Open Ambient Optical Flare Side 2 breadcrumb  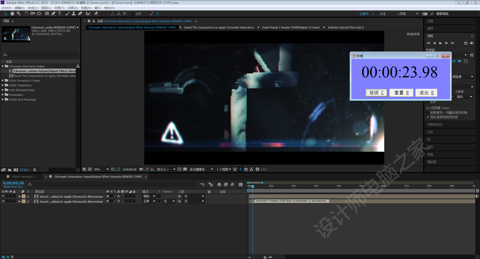[x=346, y=27]
